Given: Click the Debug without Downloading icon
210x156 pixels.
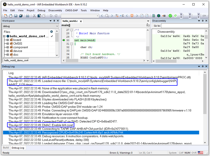Looking at the screenshot, I should (x=175, y=16).
